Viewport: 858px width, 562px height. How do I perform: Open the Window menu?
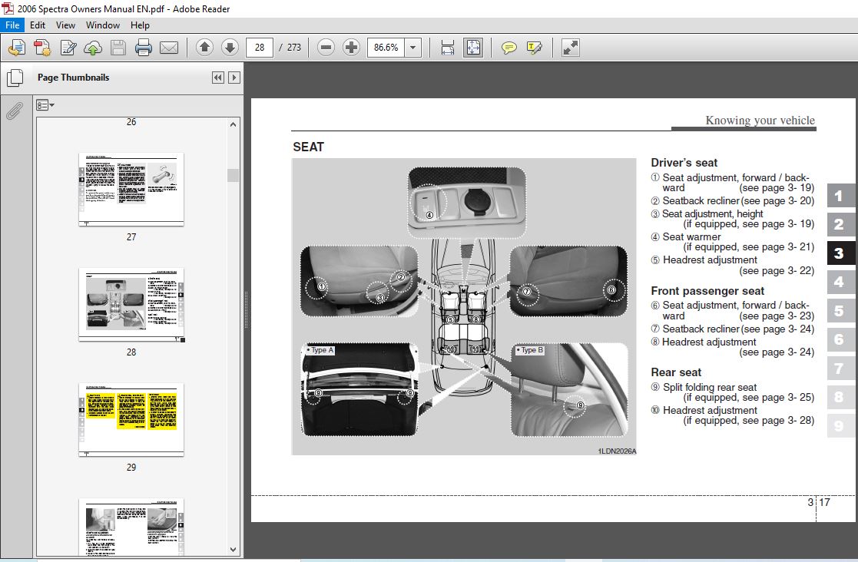click(102, 25)
